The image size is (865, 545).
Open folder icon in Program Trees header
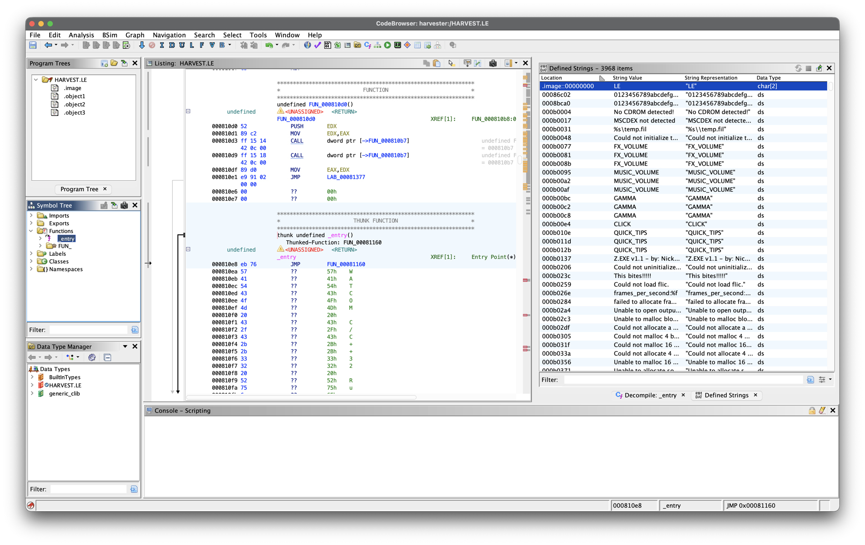pos(114,63)
